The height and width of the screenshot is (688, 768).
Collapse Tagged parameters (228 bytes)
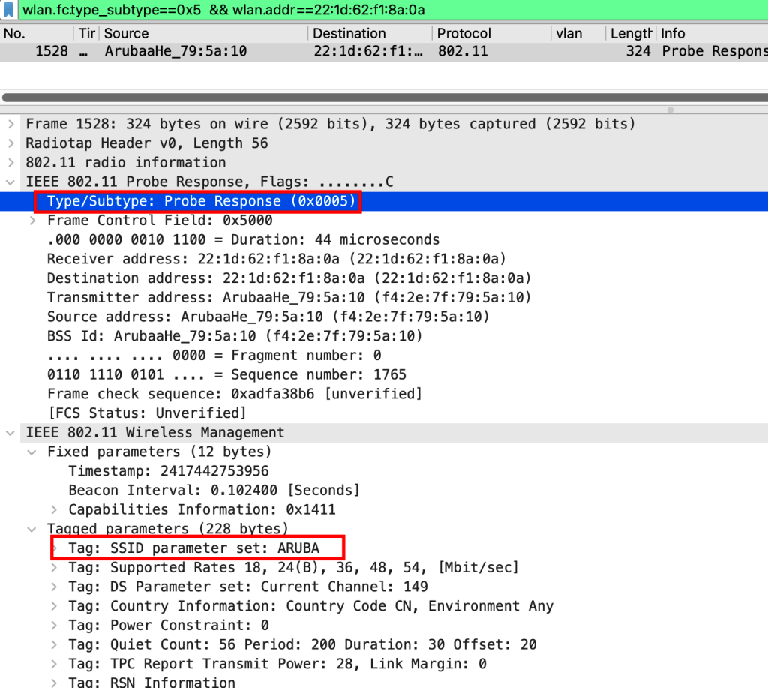coord(32,529)
